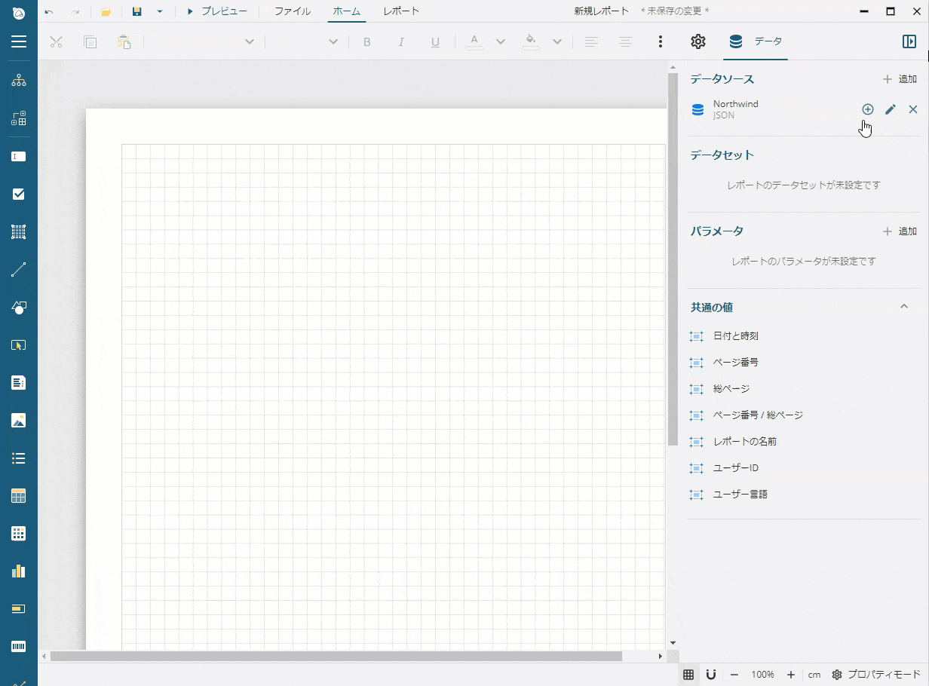Select the Bullet control icon
929x686 pixels.
[x=19, y=609]
